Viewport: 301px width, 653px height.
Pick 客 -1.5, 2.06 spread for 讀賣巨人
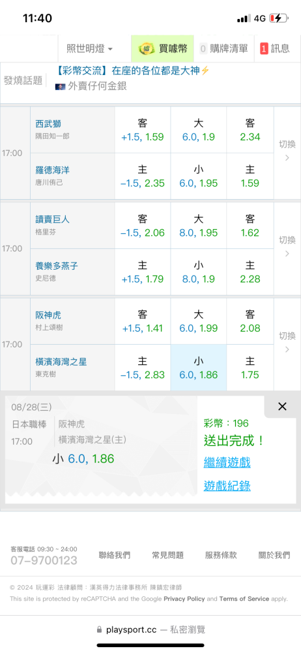(143, 226)
